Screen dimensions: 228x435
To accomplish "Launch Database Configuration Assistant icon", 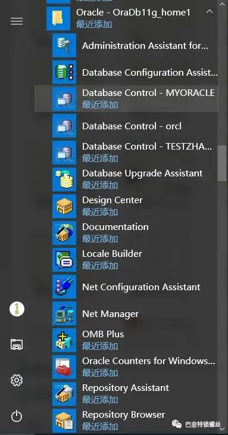I will click(x=64, y=72).
